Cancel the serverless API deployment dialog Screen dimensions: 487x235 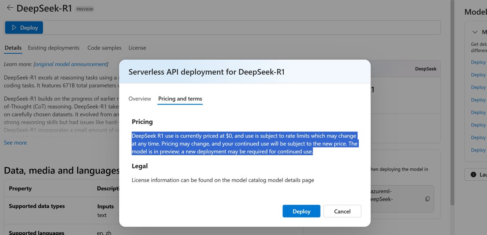tap(342, 211)
